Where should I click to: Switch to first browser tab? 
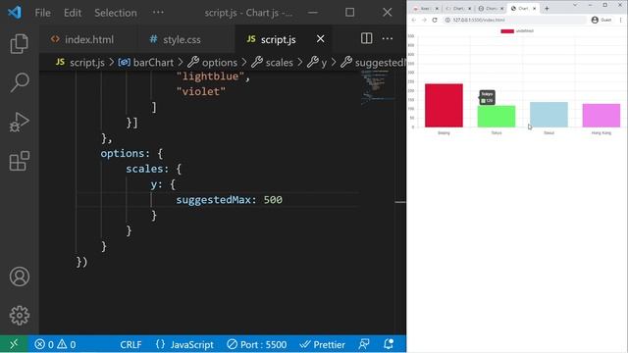point(425,9)
